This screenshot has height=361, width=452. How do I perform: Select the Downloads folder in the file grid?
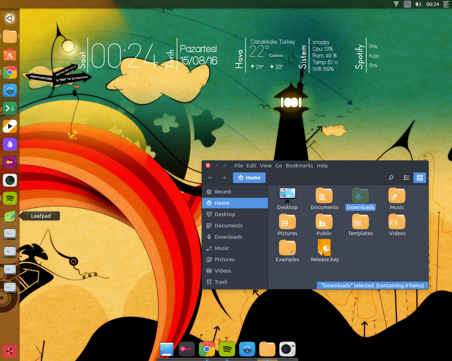361,199
